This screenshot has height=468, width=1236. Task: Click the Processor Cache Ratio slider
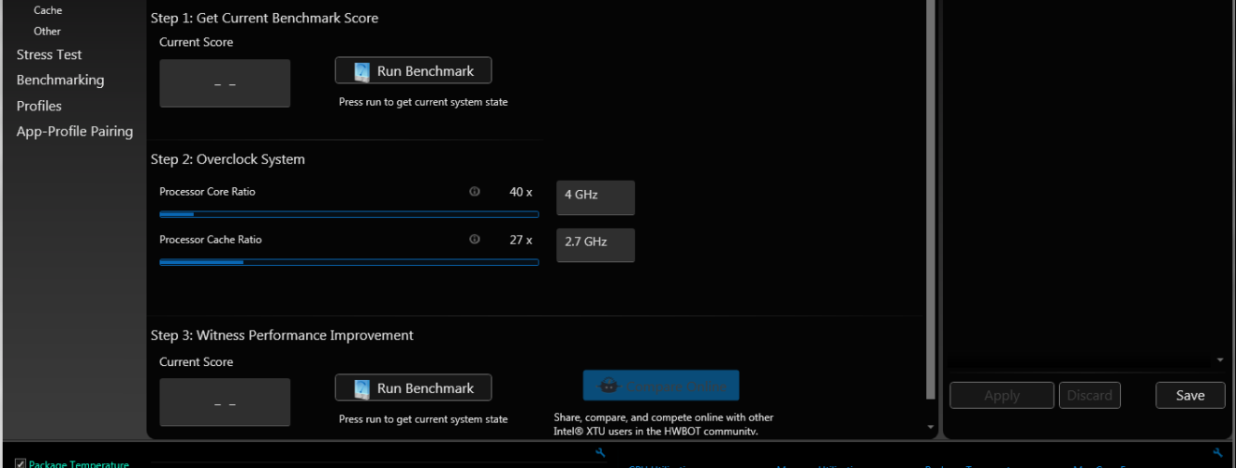point(349,262)
